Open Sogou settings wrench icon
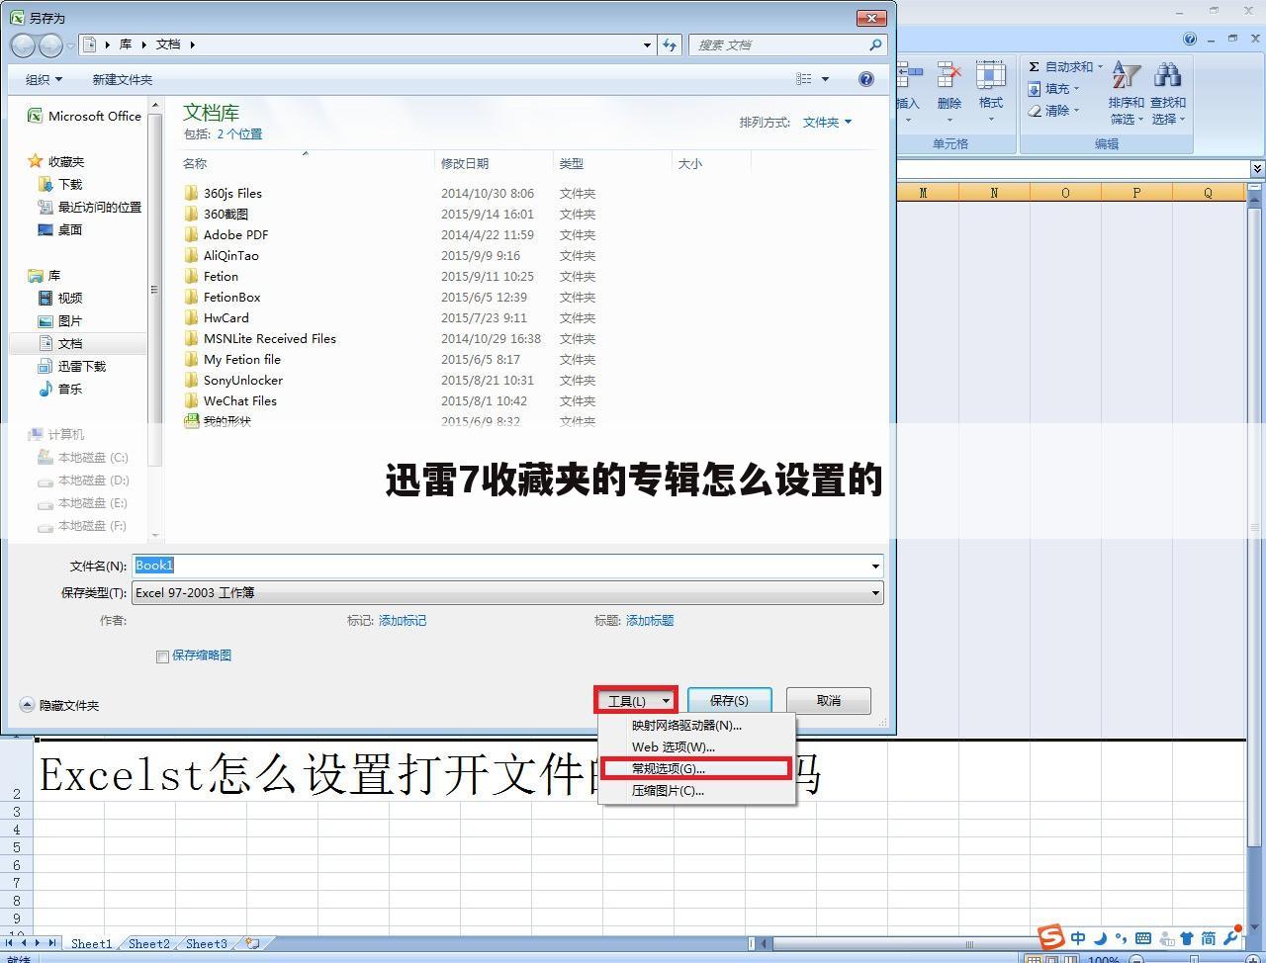Viewport: 1266px width, 963px height. coord(1231,938)
